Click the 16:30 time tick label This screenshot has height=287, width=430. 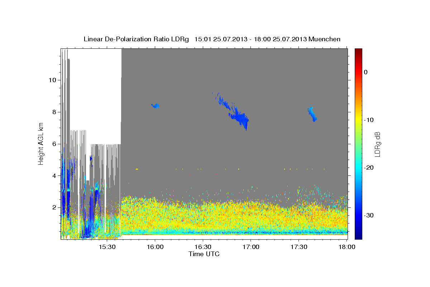[x=203, y=247]
